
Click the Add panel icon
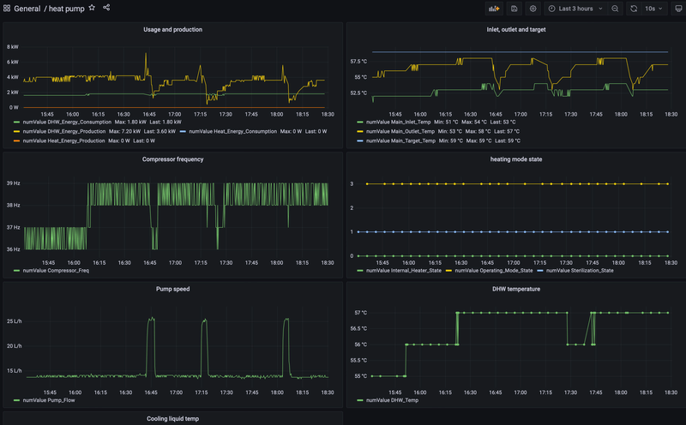click(x=494, y=9)
